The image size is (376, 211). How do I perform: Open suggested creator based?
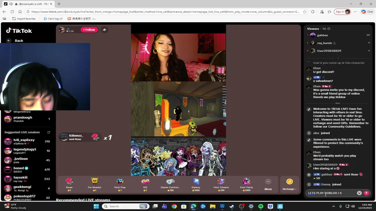(x=27, y=170)
